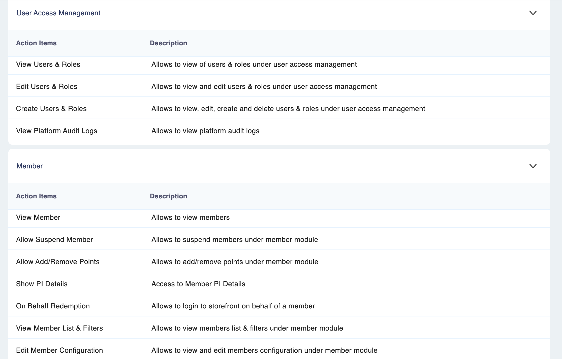Viewport: 562px width, 359px height.
Task: Click the View Member action item
Action: pyautogui.click(x=38, y=218)
